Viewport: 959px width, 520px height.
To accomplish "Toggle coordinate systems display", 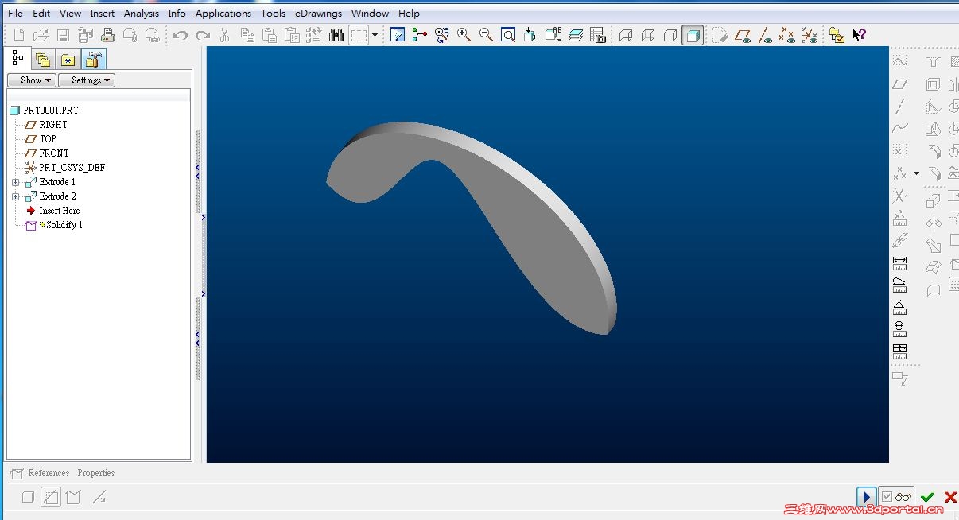I will click(x=810, y=35).
